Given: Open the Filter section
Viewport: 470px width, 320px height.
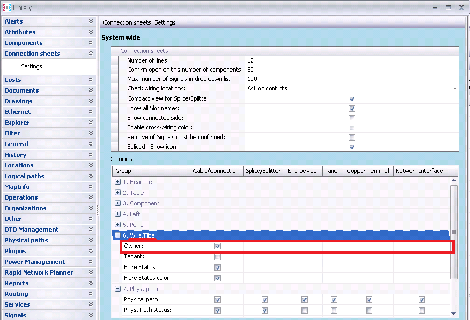Looking at the screenshot, I should (49, 133).
